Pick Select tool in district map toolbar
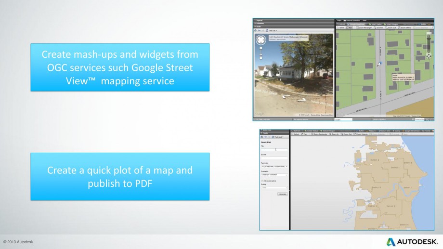 (295, 134)
